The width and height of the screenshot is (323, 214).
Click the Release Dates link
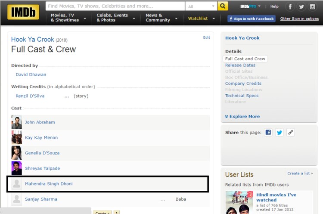(240, 65)
